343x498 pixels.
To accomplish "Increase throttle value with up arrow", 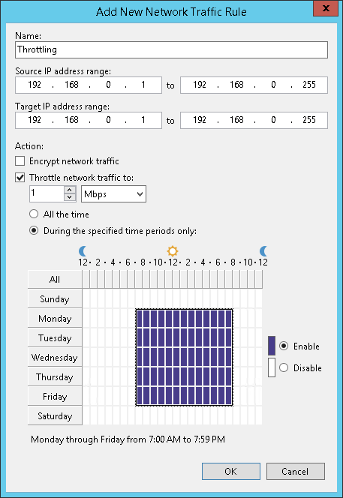I will [70, 190].
